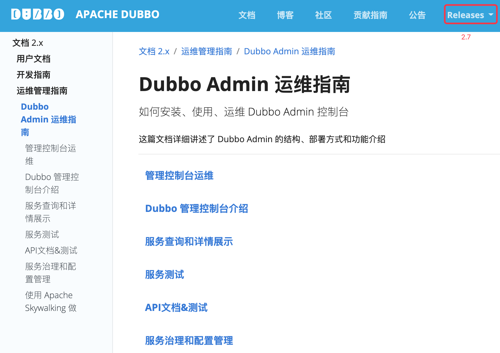Click the 文档 2.x breadcrumb link
Image resolution: width=500 pixels, height=353 pixels.
[x=154, y=51]
